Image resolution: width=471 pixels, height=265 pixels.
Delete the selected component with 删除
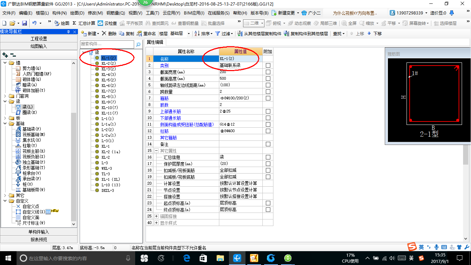pyautogui.click(x=109, y=33)
